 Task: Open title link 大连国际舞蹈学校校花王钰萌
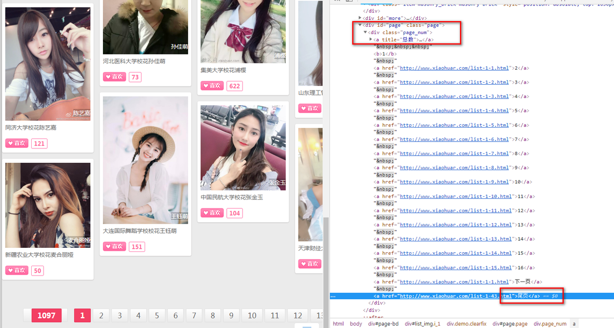[140, 231]
